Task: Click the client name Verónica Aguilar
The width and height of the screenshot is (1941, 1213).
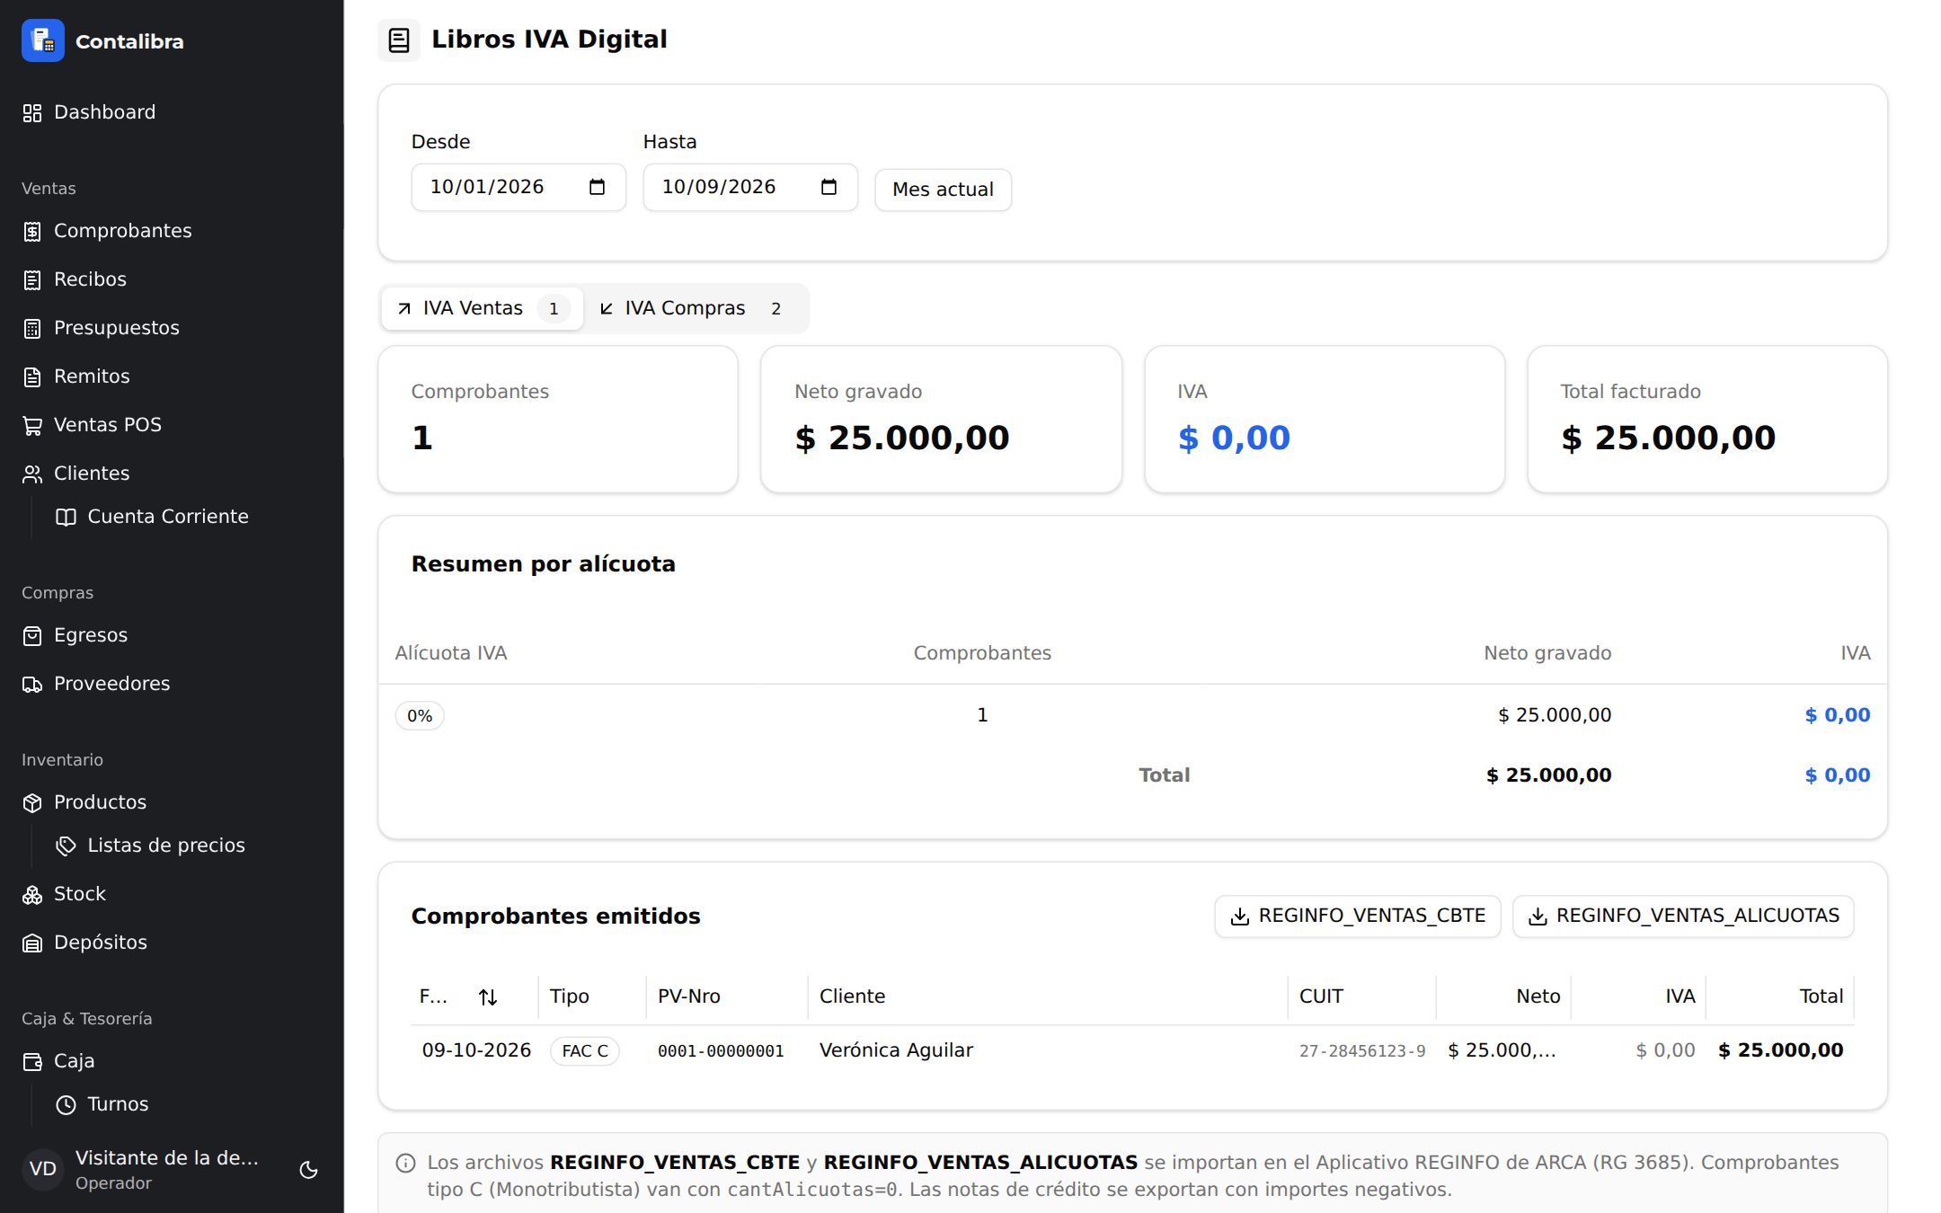Action: pyautogui.click(x=896, y=1049)
